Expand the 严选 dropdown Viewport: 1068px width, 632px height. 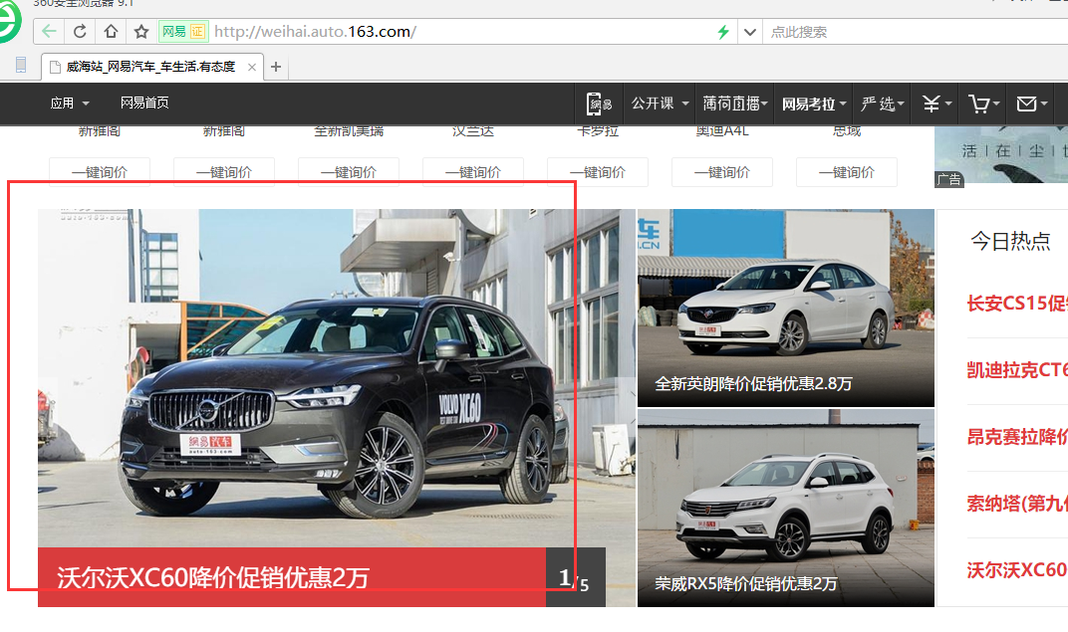[882, 105]
